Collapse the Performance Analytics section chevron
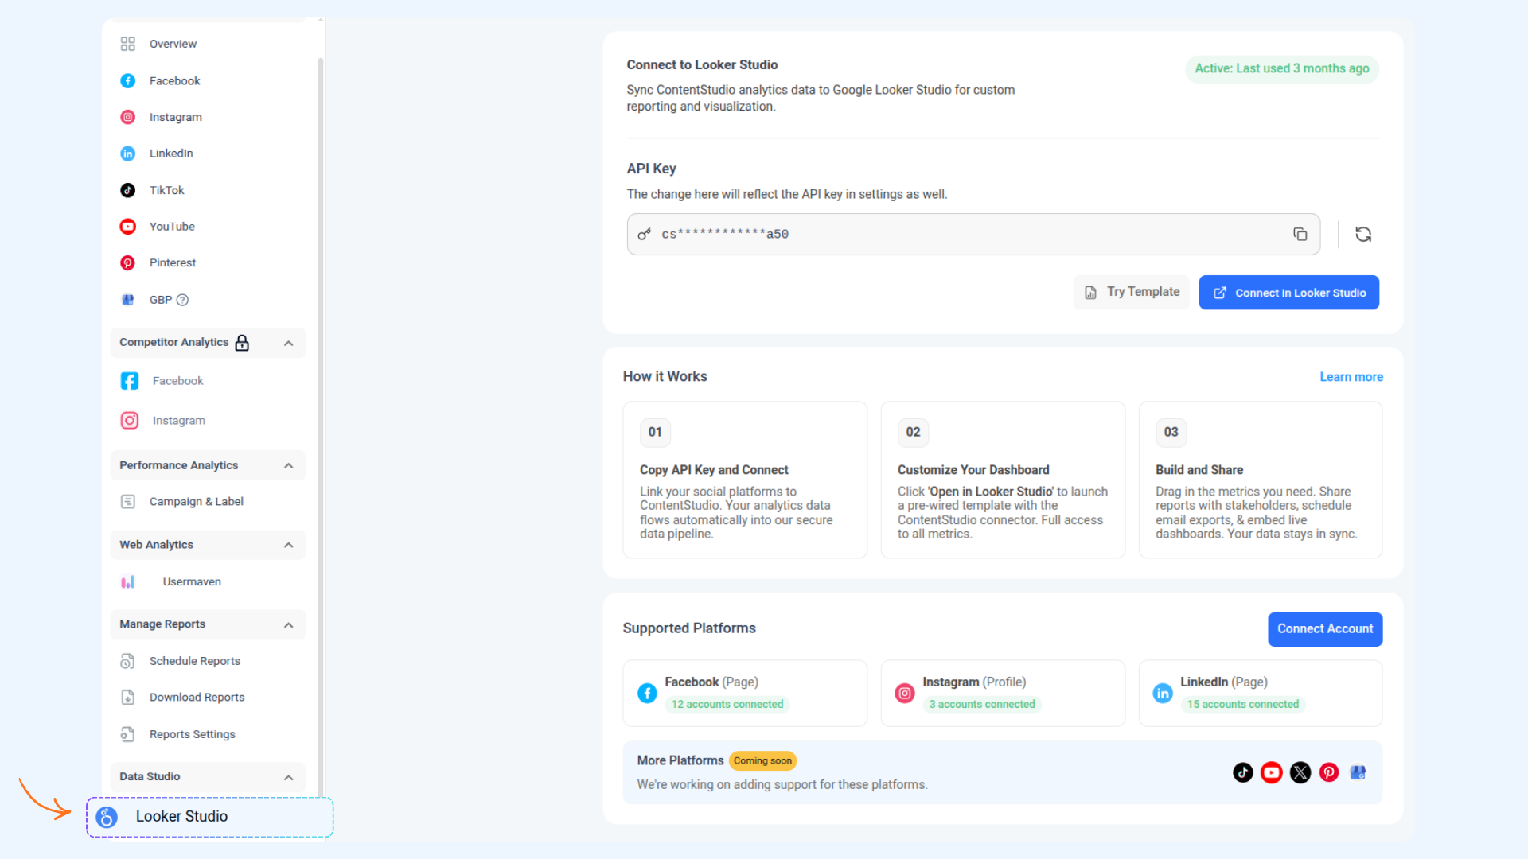Image resolution: width=1528 pixels, height=859 pixels. (288, 465)
